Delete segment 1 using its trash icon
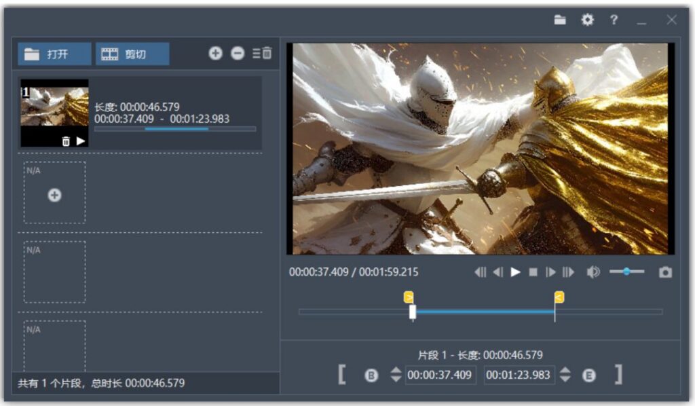The height and width of the screenshot is (406, 695). tap(66, 141)
